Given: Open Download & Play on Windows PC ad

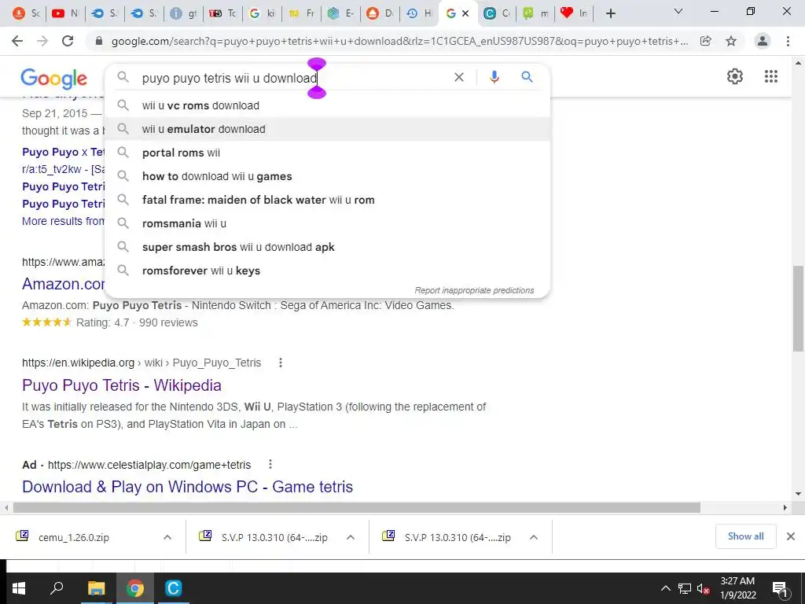Looking at the screenshot, I should pos(187,486).
